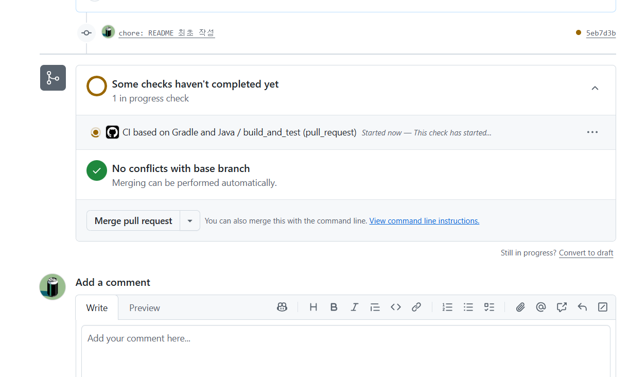This screenshot has width=629, height=377.
Task: Open saved replies
Action: (x=582, y=307)
